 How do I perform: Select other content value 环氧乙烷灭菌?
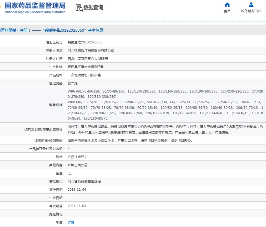coord(77,165)
